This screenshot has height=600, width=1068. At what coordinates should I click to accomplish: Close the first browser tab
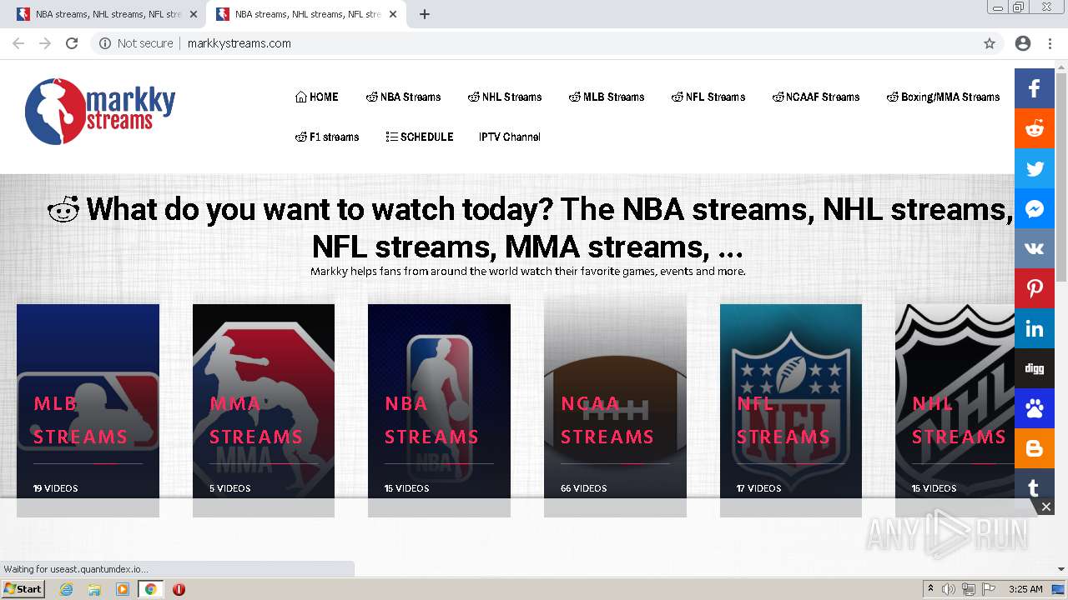(x=194, y=14)
